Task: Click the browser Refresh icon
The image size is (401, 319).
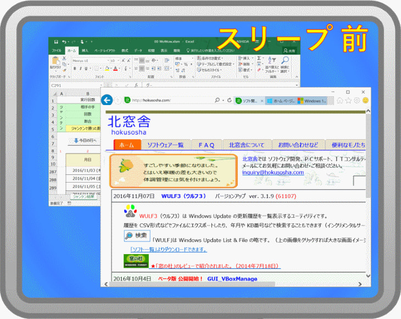Action: [x=230, y=100]
